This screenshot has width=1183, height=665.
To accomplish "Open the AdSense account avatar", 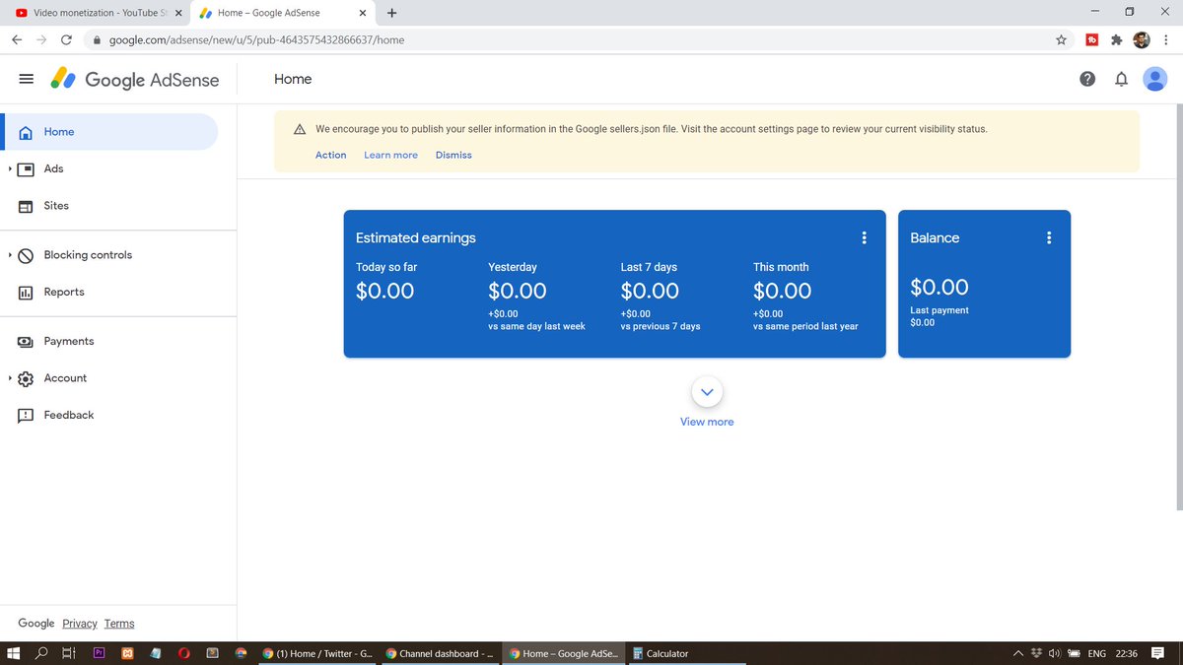I will tap(1154, 79).
